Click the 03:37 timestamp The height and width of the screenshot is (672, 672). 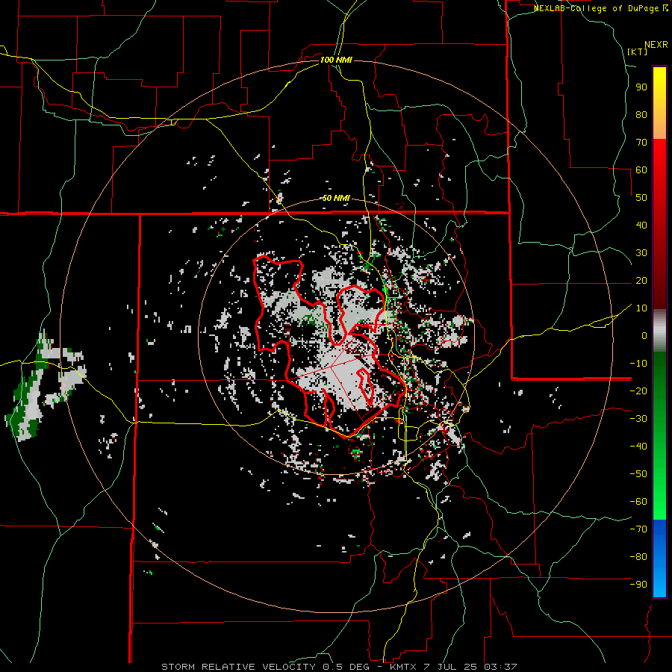pyautogui.click(x=500, y=667)
